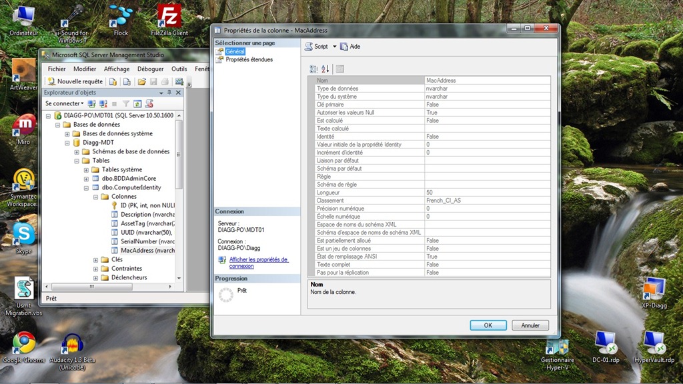Open Google Chrome desktop shortcut
Screen dimensions: 683x384
click(24, 347)
